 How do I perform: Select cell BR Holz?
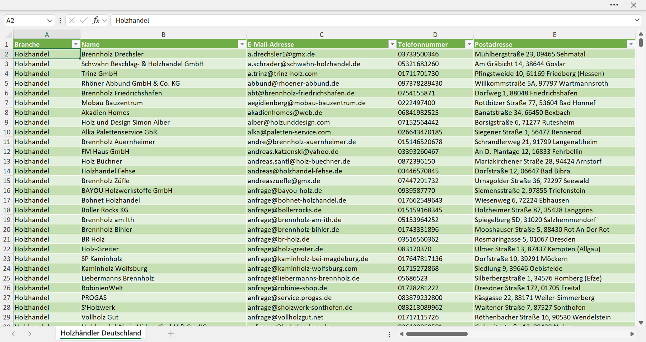click(x=163, y=239)
